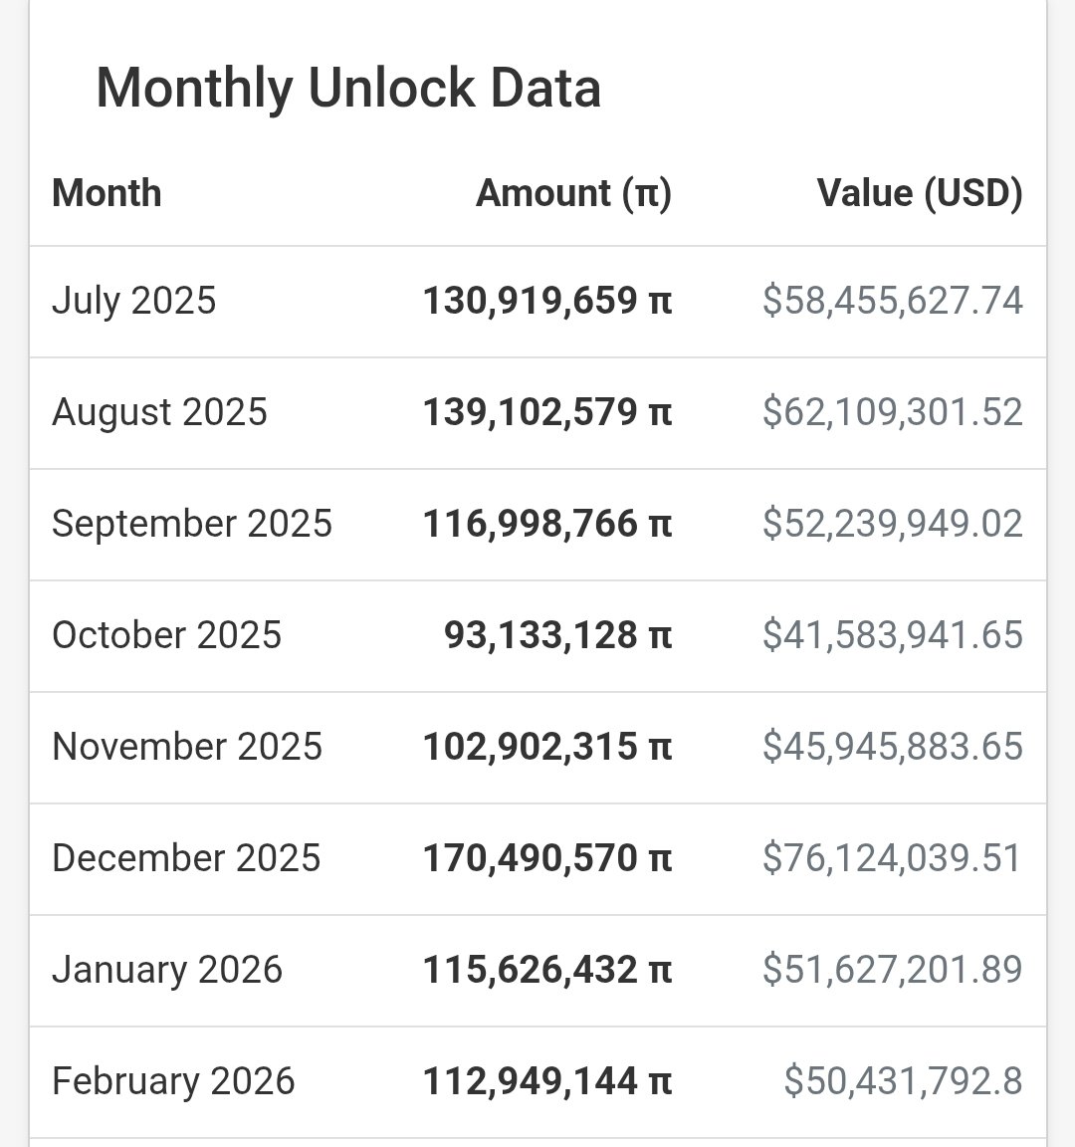Click the $58,455,627.74 USD value
1075x1147 pixels.
point(892,301)
